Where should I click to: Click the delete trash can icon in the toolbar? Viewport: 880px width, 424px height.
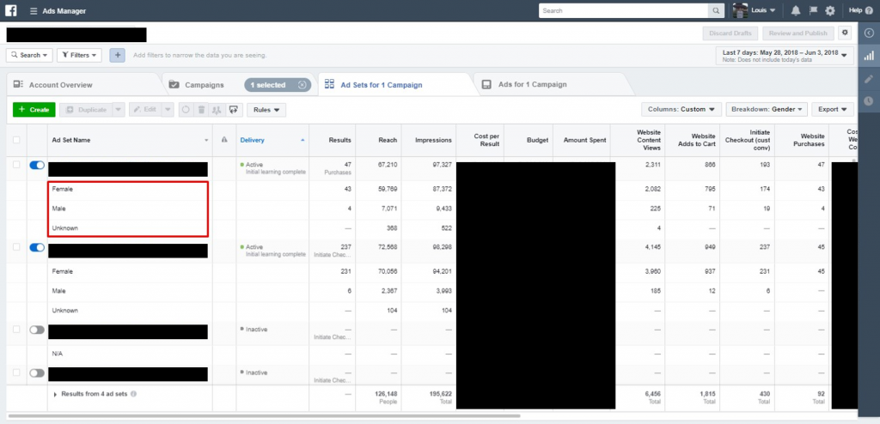pyautogui.click(x=201, y=110)
